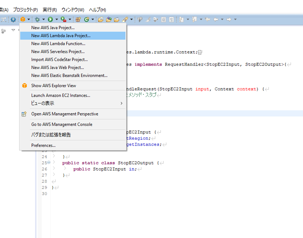Click the New Java Class icon
303x238 pixels.
(x=86, y=19)
